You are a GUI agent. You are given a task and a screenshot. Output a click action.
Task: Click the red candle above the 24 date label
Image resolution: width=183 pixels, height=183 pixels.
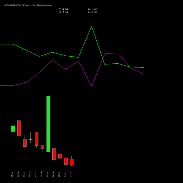point(54,154)
